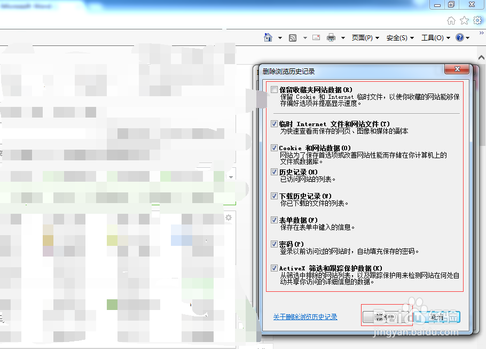Click the 取消 button

(437, 317)
